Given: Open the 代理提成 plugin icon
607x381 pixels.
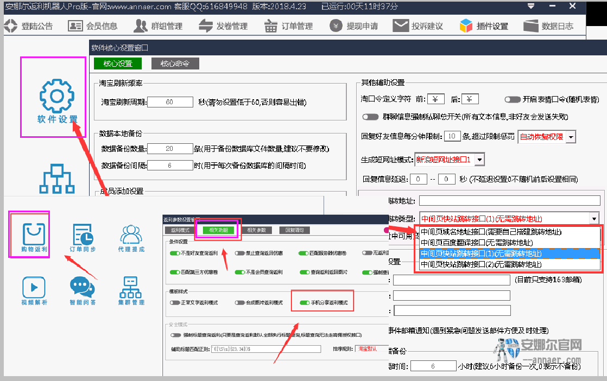Looking at the screenshot, I should (131, 238).
